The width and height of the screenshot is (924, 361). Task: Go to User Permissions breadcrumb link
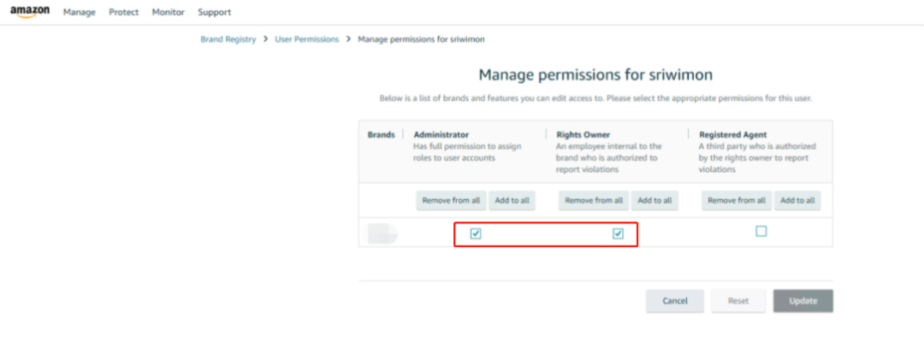point(306,39)
